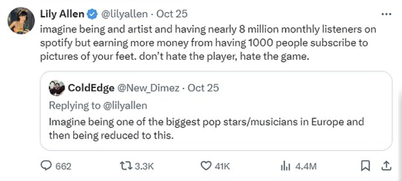Click the ColdEdge display name

click(91, 88)
